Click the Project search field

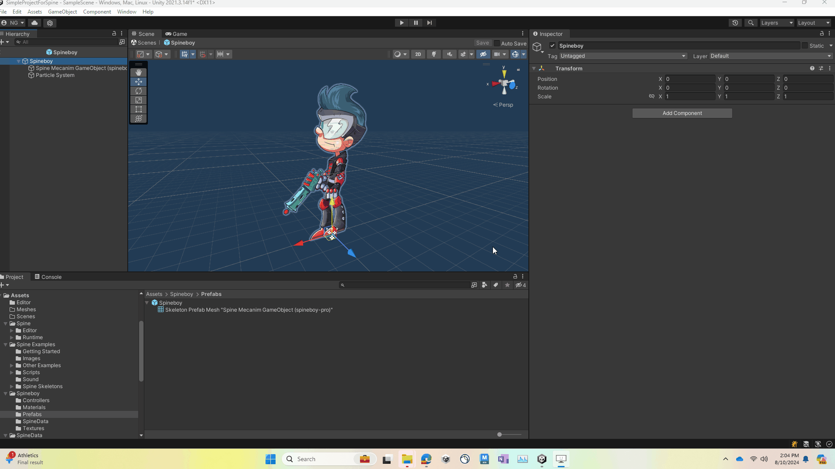point(404,285)
